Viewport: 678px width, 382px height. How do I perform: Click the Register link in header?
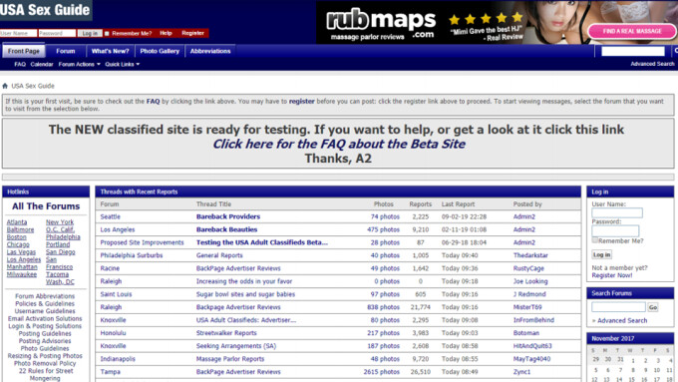pyautogui.click(x=192, y=33)
